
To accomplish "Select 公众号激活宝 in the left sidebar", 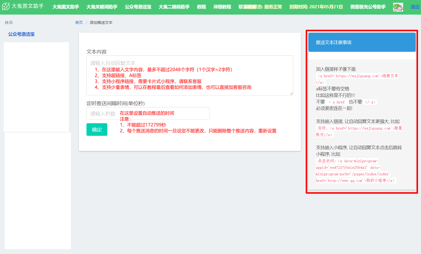I will (21, 34).
